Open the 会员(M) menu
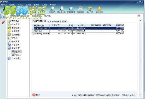 pyautogui.click(x=12, y=5)
